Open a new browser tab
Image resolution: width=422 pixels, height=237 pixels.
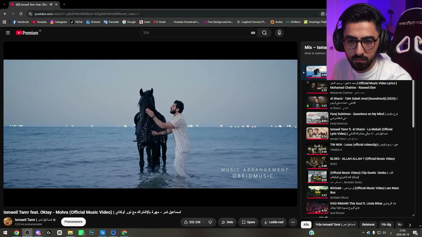tap(64, 5)
